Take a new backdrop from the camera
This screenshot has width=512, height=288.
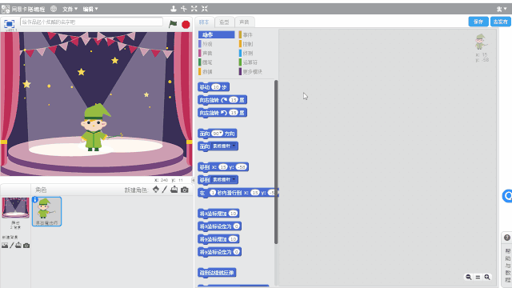26,246
